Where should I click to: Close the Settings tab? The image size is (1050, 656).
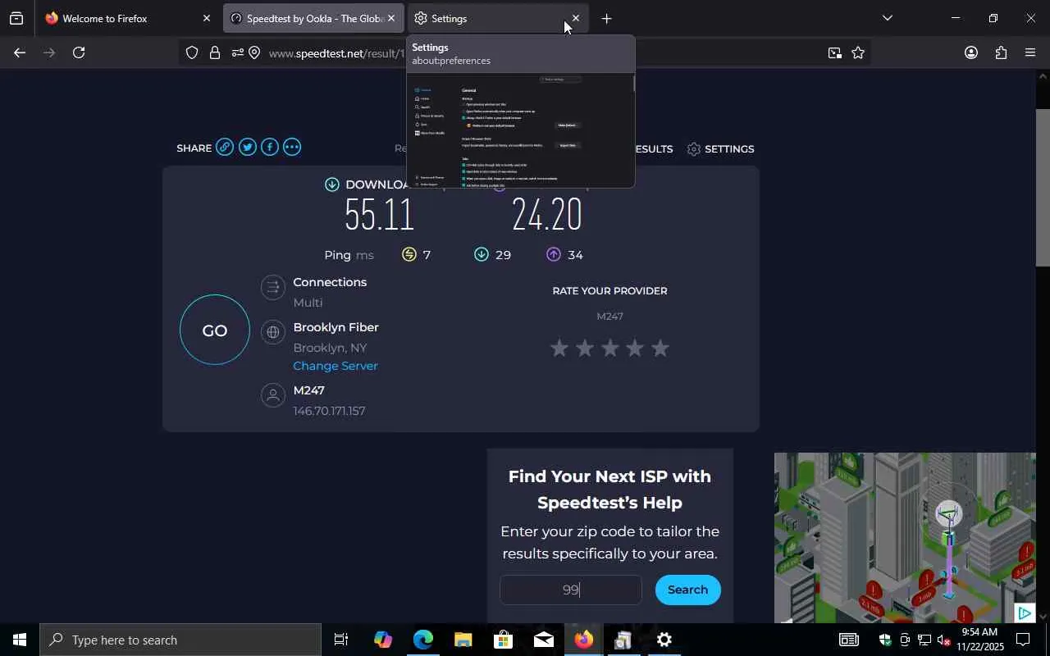click(575, 18)
